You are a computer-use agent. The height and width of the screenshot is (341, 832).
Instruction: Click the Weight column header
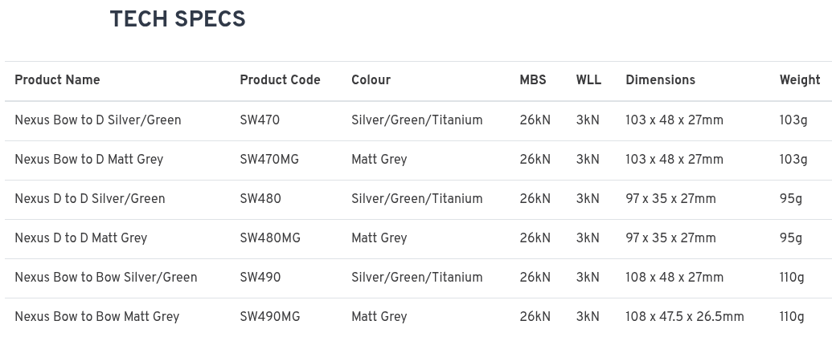[799, 80]
